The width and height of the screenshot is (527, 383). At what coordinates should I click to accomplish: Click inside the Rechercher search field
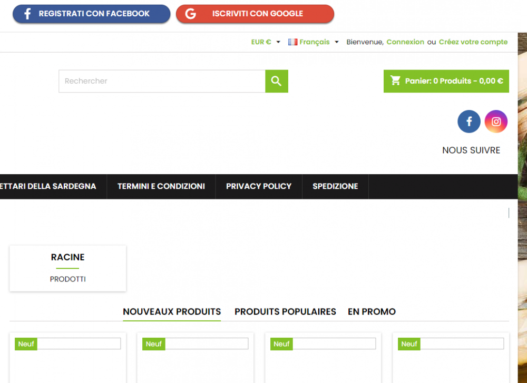[x=158, y=81]
